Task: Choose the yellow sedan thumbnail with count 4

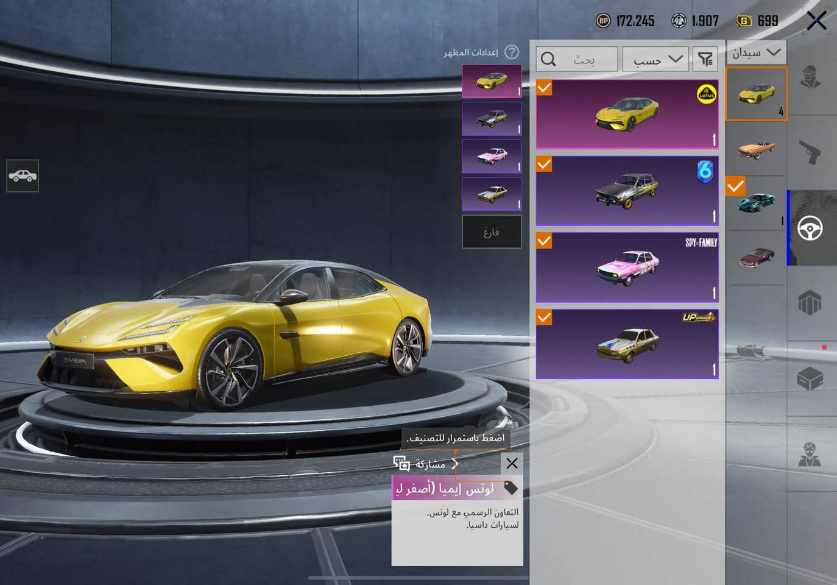Action: tap(756, 94)
